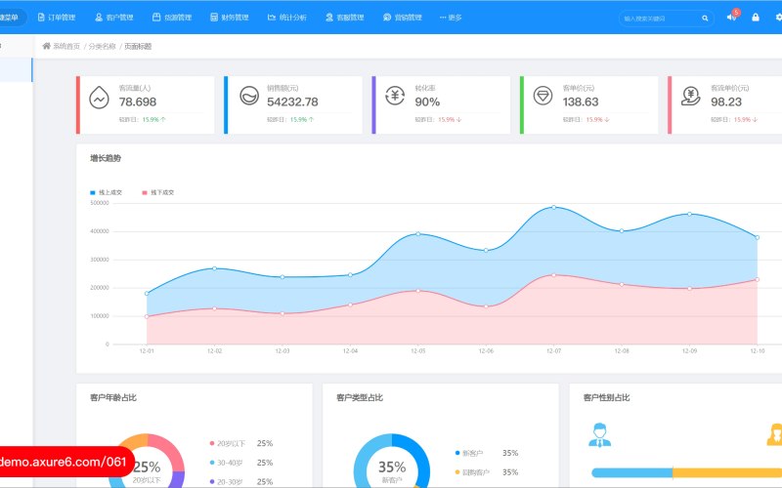The height and width of the screenshot is (488, 782).
Task: Click the 增长趋势 chart title
Action: click(106, 158)
